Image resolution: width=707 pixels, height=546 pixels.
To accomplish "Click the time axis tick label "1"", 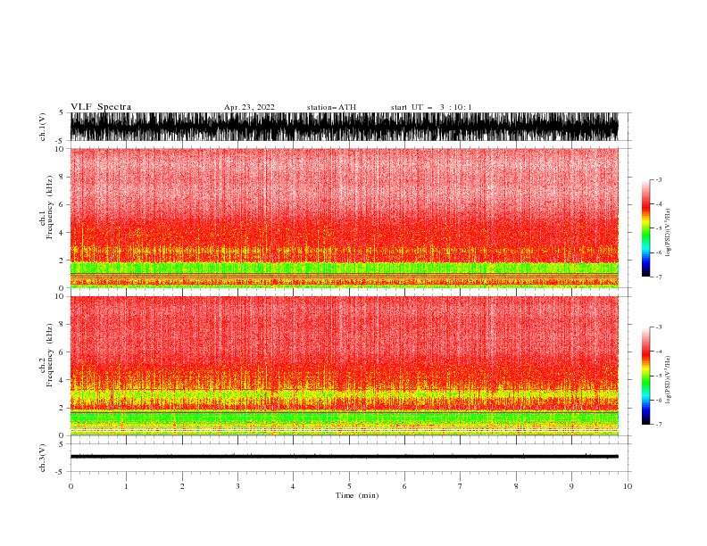I will [126, 486].
